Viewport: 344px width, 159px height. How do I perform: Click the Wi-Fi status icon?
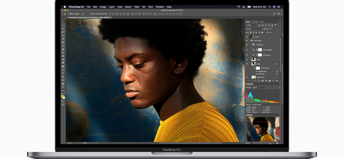pyautogui.click(x=239, y=7)
